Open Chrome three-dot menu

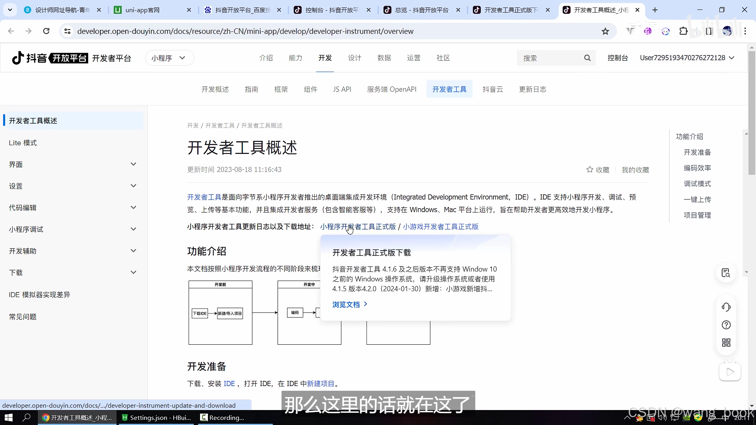coord(745,31)
